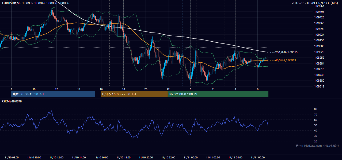Open the HistData.com data source credit
This screenshot has width=342, height=160.
pyautogui.click(x=317, y=146)
